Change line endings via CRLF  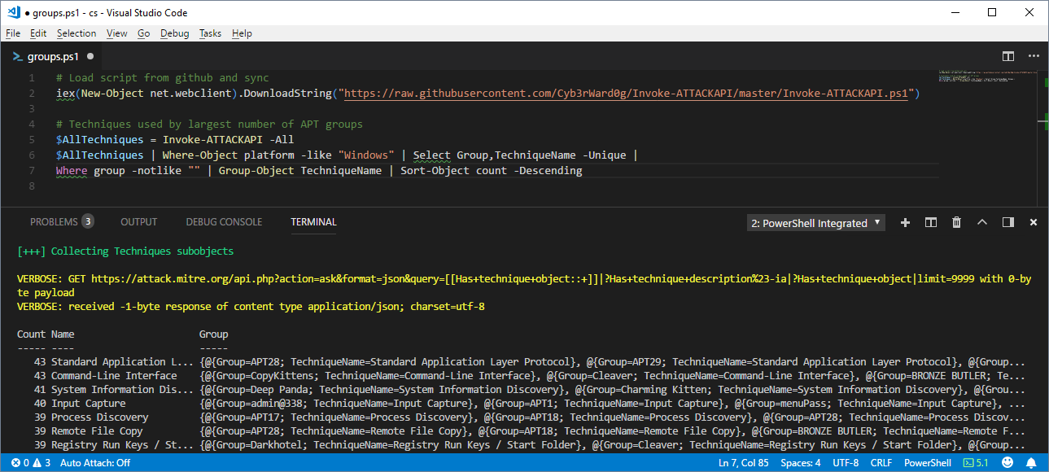pyautogui.click(x=882, y=463)
